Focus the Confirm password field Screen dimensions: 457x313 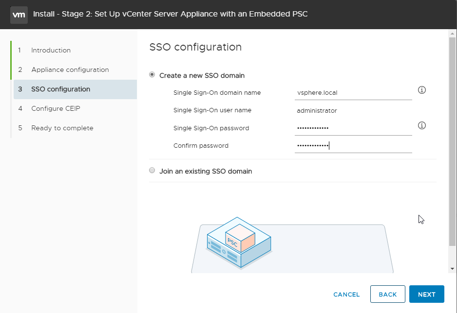pos(353,146)
